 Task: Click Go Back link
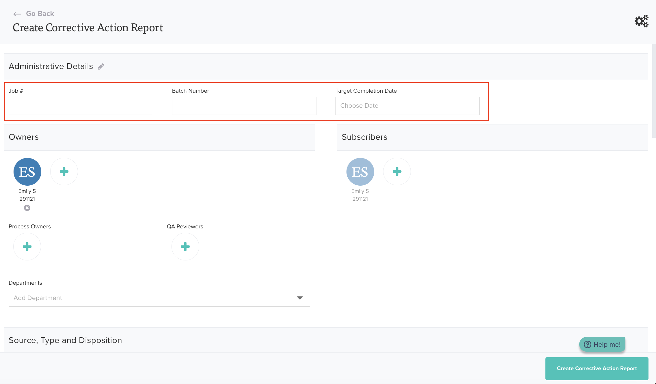40,14
